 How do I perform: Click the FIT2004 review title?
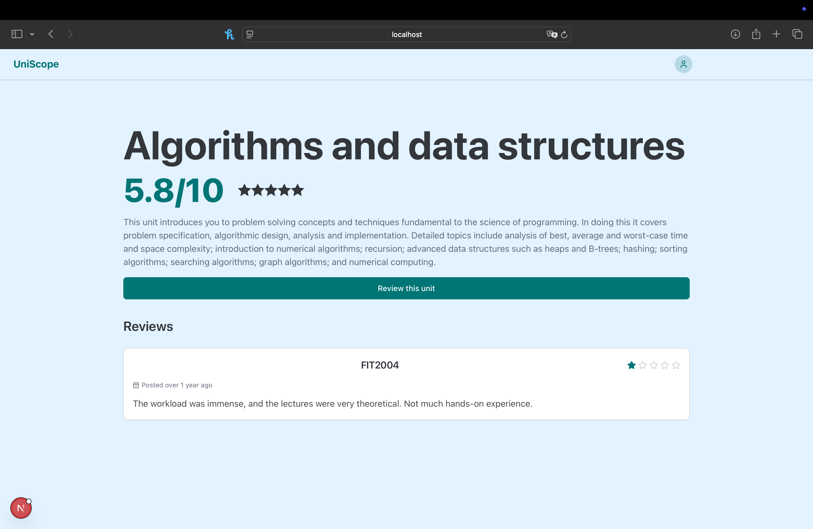(x=379, y=365)
